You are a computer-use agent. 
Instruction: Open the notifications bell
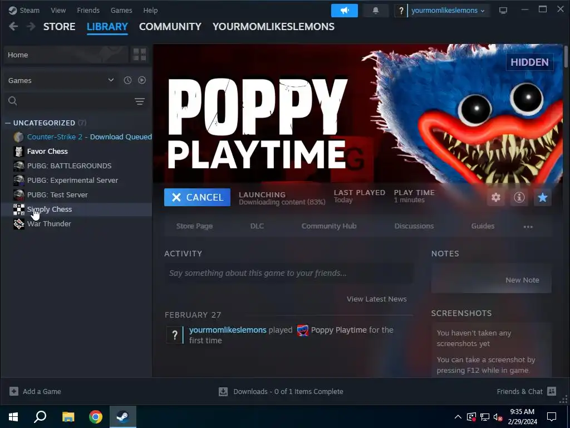pos(376,11)
